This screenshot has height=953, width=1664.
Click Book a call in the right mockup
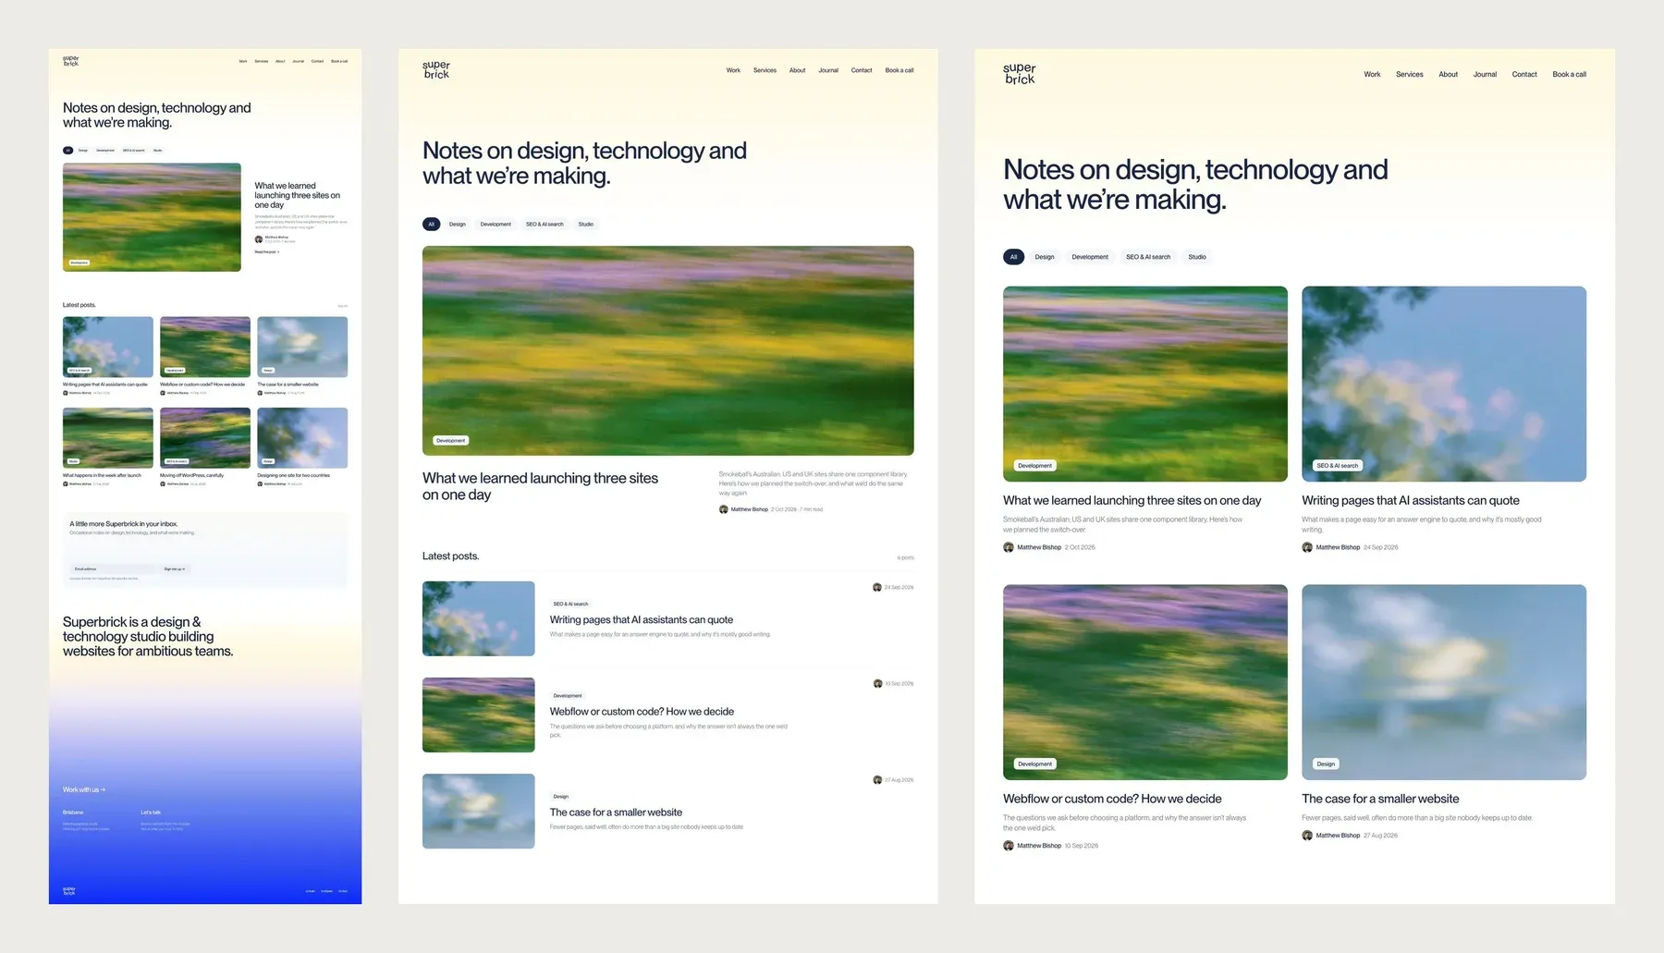[x=1569, y=75]
